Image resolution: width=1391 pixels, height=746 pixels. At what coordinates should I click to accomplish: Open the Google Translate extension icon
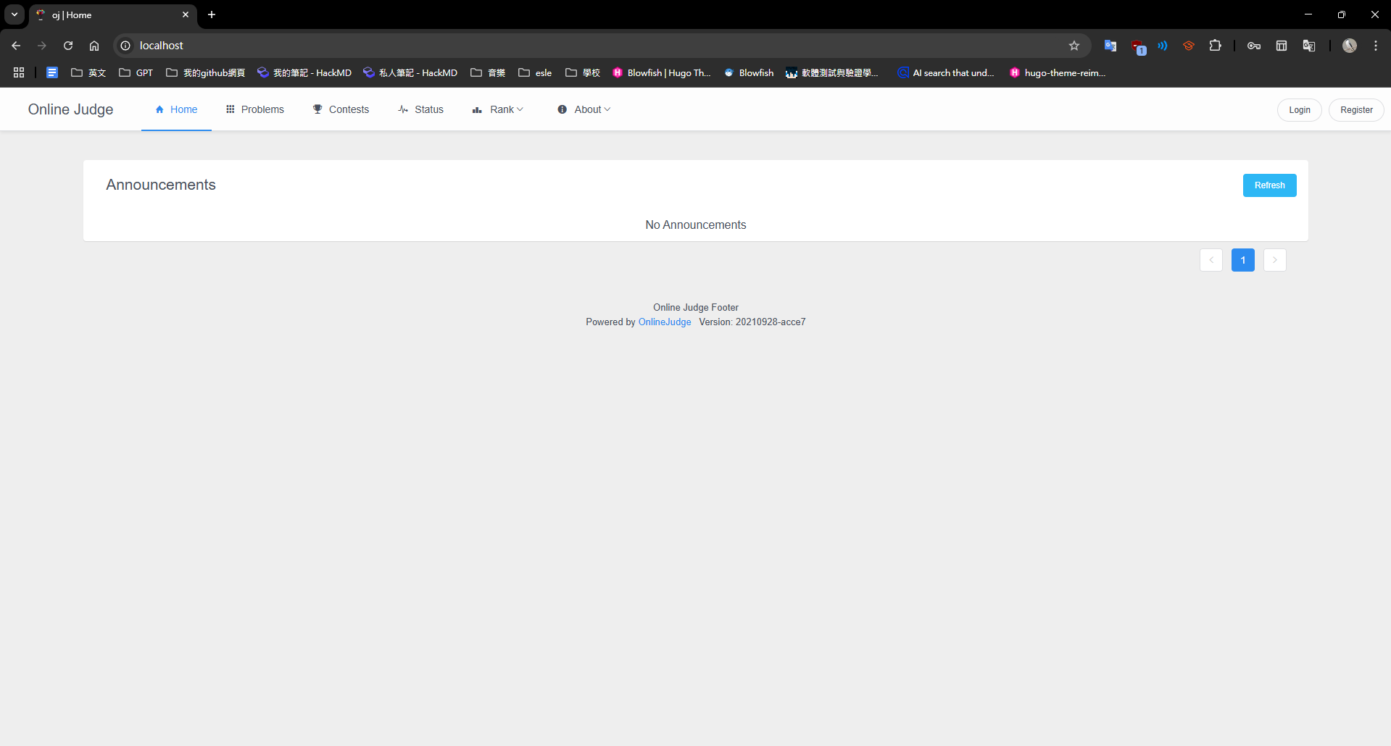click(x=1110, y=46)
